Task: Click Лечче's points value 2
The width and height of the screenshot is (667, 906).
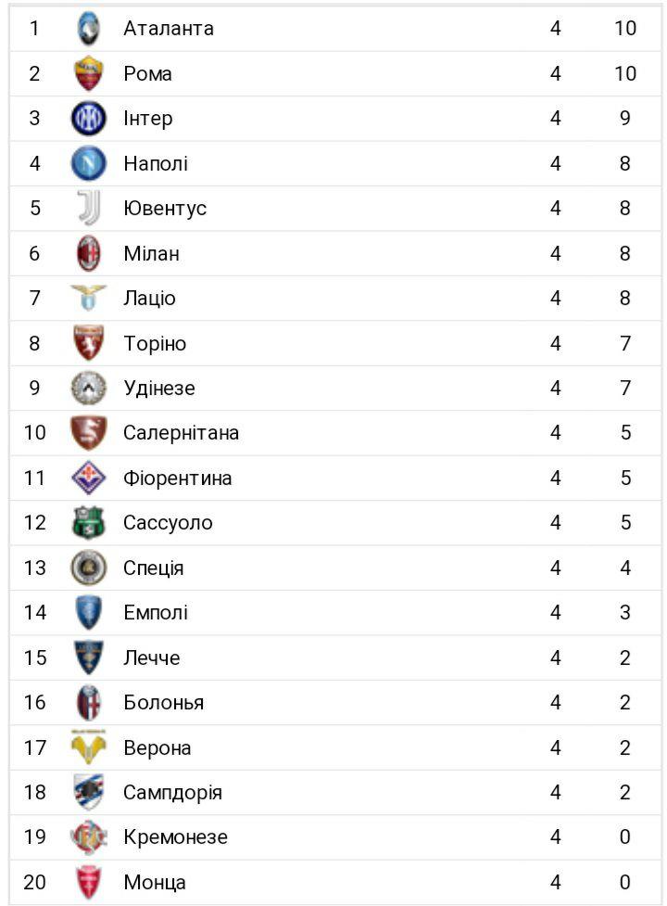Action: click(x=625, y=657)
